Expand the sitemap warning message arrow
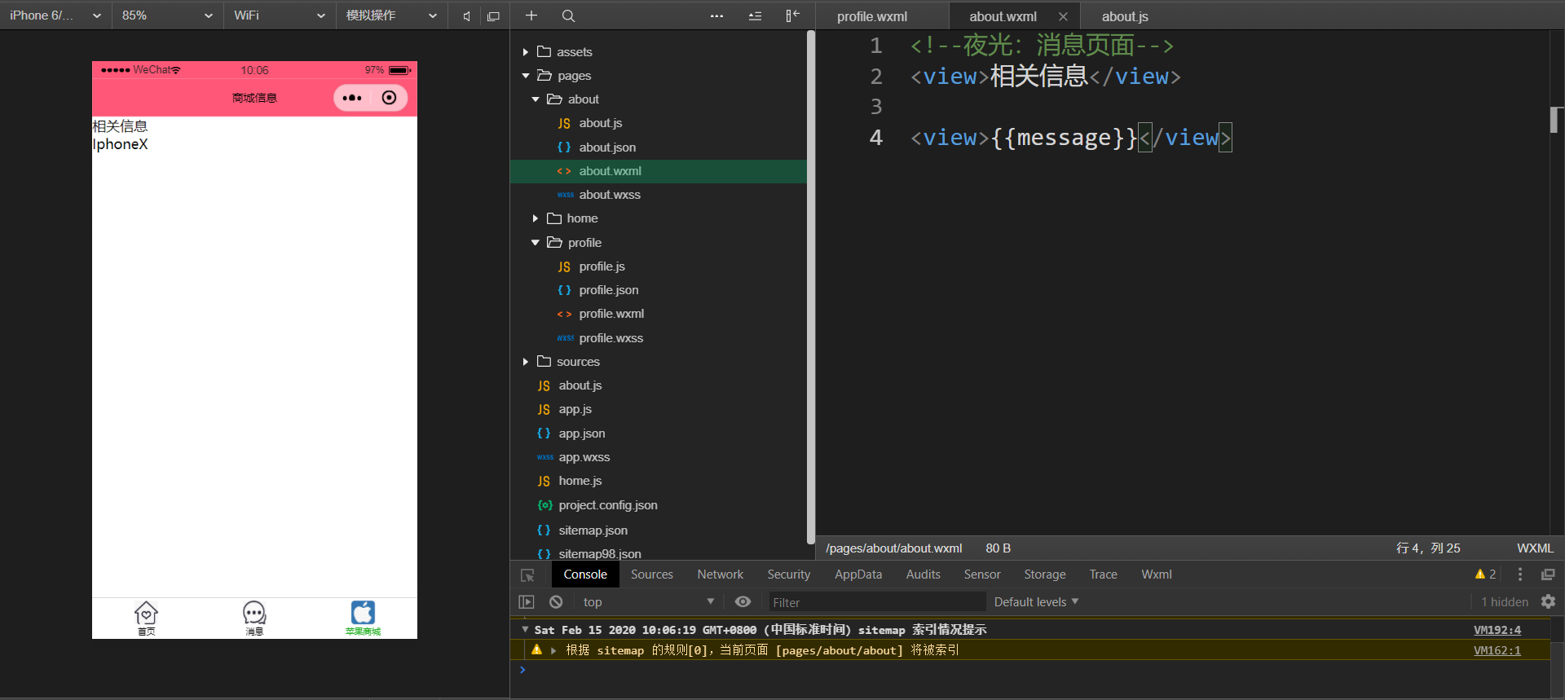Screen dimensions: 1565x700 (x=553, y=650)
